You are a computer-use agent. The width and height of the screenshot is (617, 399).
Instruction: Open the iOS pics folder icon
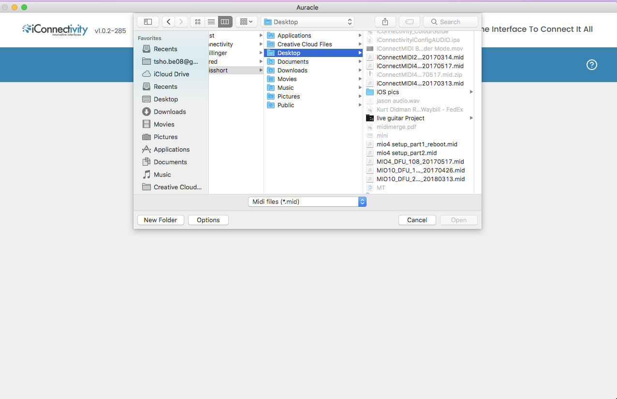point(370,92)
